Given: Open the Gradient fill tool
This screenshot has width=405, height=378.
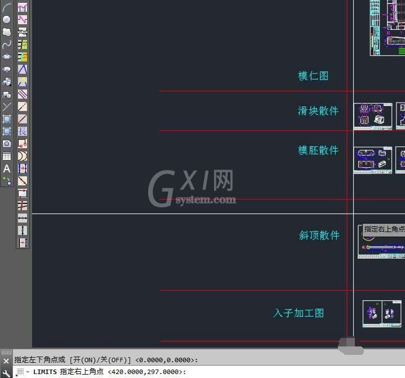Looking at the screenshot, I should click(7, 131).
